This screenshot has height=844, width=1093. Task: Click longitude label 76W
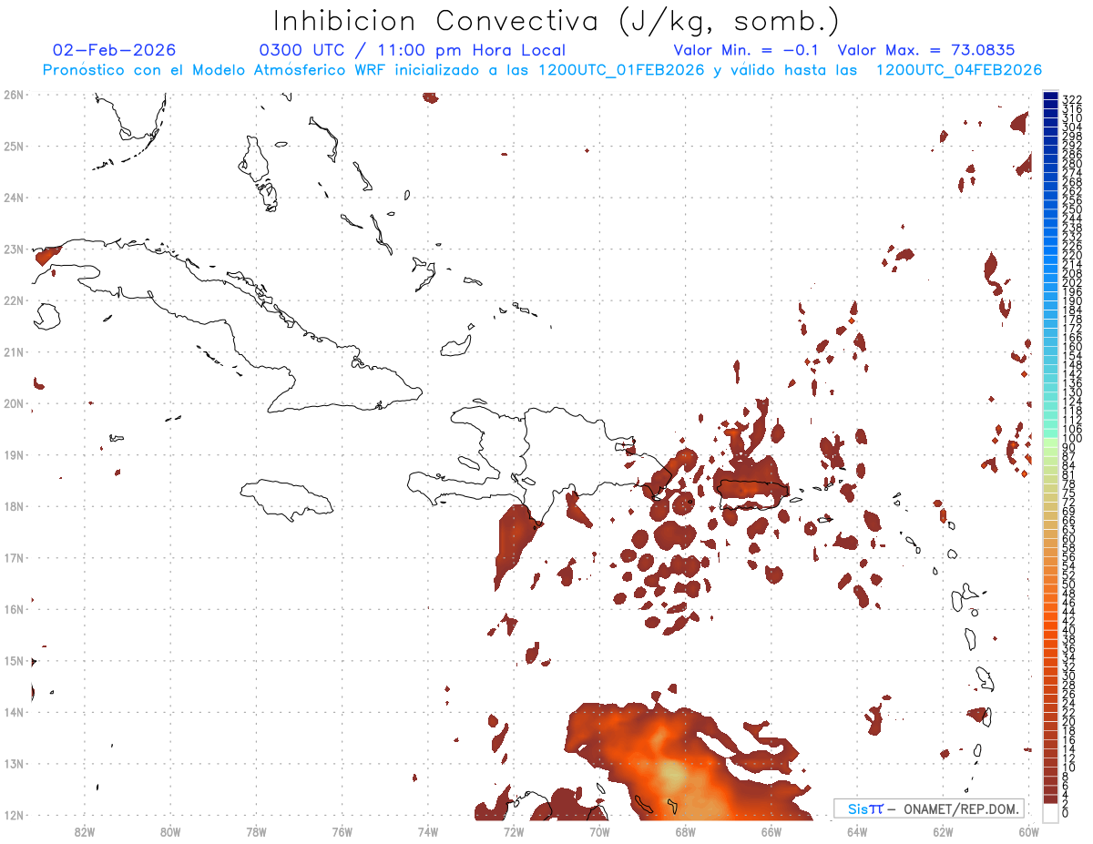[x=342, y=831]
